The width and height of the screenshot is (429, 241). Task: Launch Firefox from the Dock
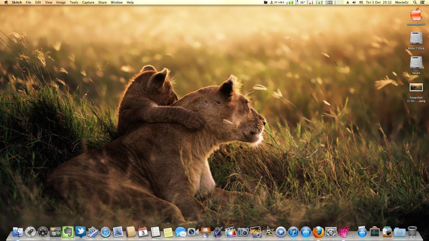click(x=318, y=232)
